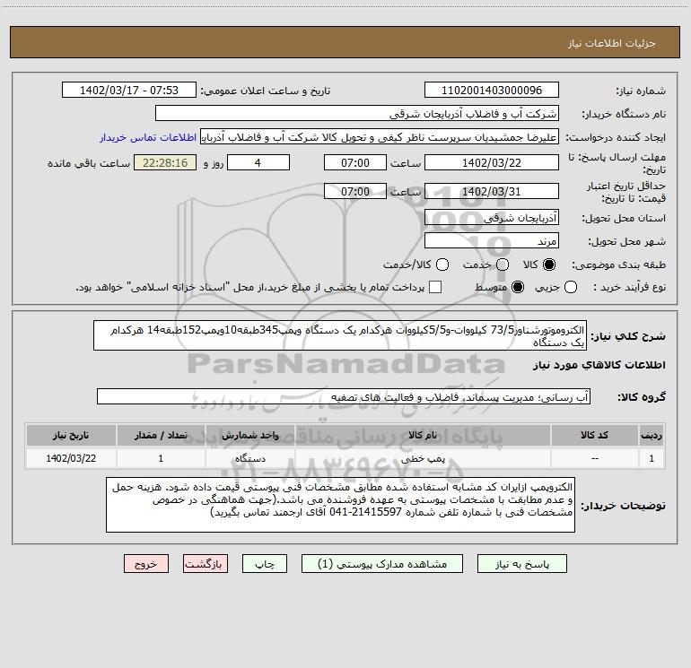This screenshot has height=668, width=691.
Task: Click the کد کالا column header
Action: click(594, 436)
